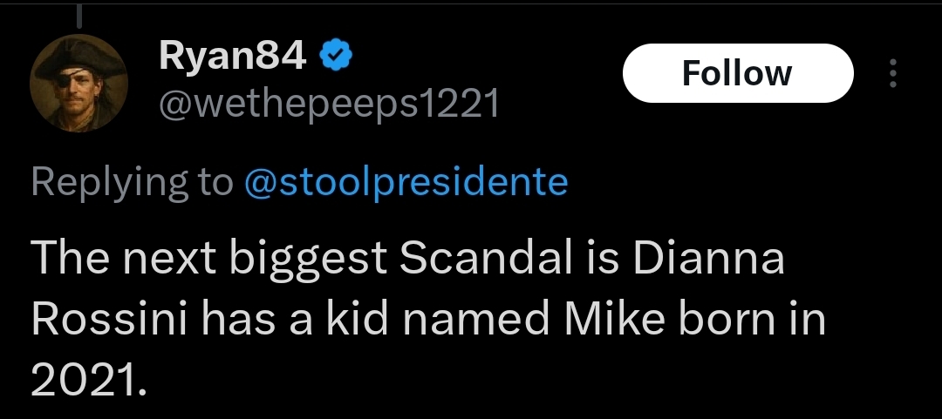Follow the Ryan84 account
Viewport: 942px width, 419px height.
tap(738, 73)
